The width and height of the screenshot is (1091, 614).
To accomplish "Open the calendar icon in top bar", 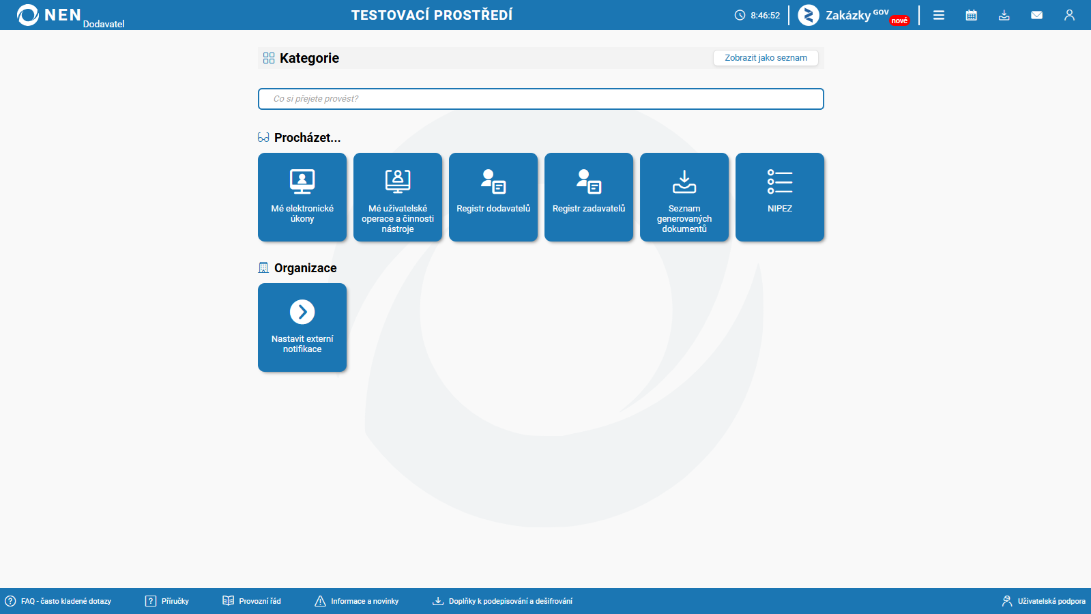I will [x=972, y=15].
